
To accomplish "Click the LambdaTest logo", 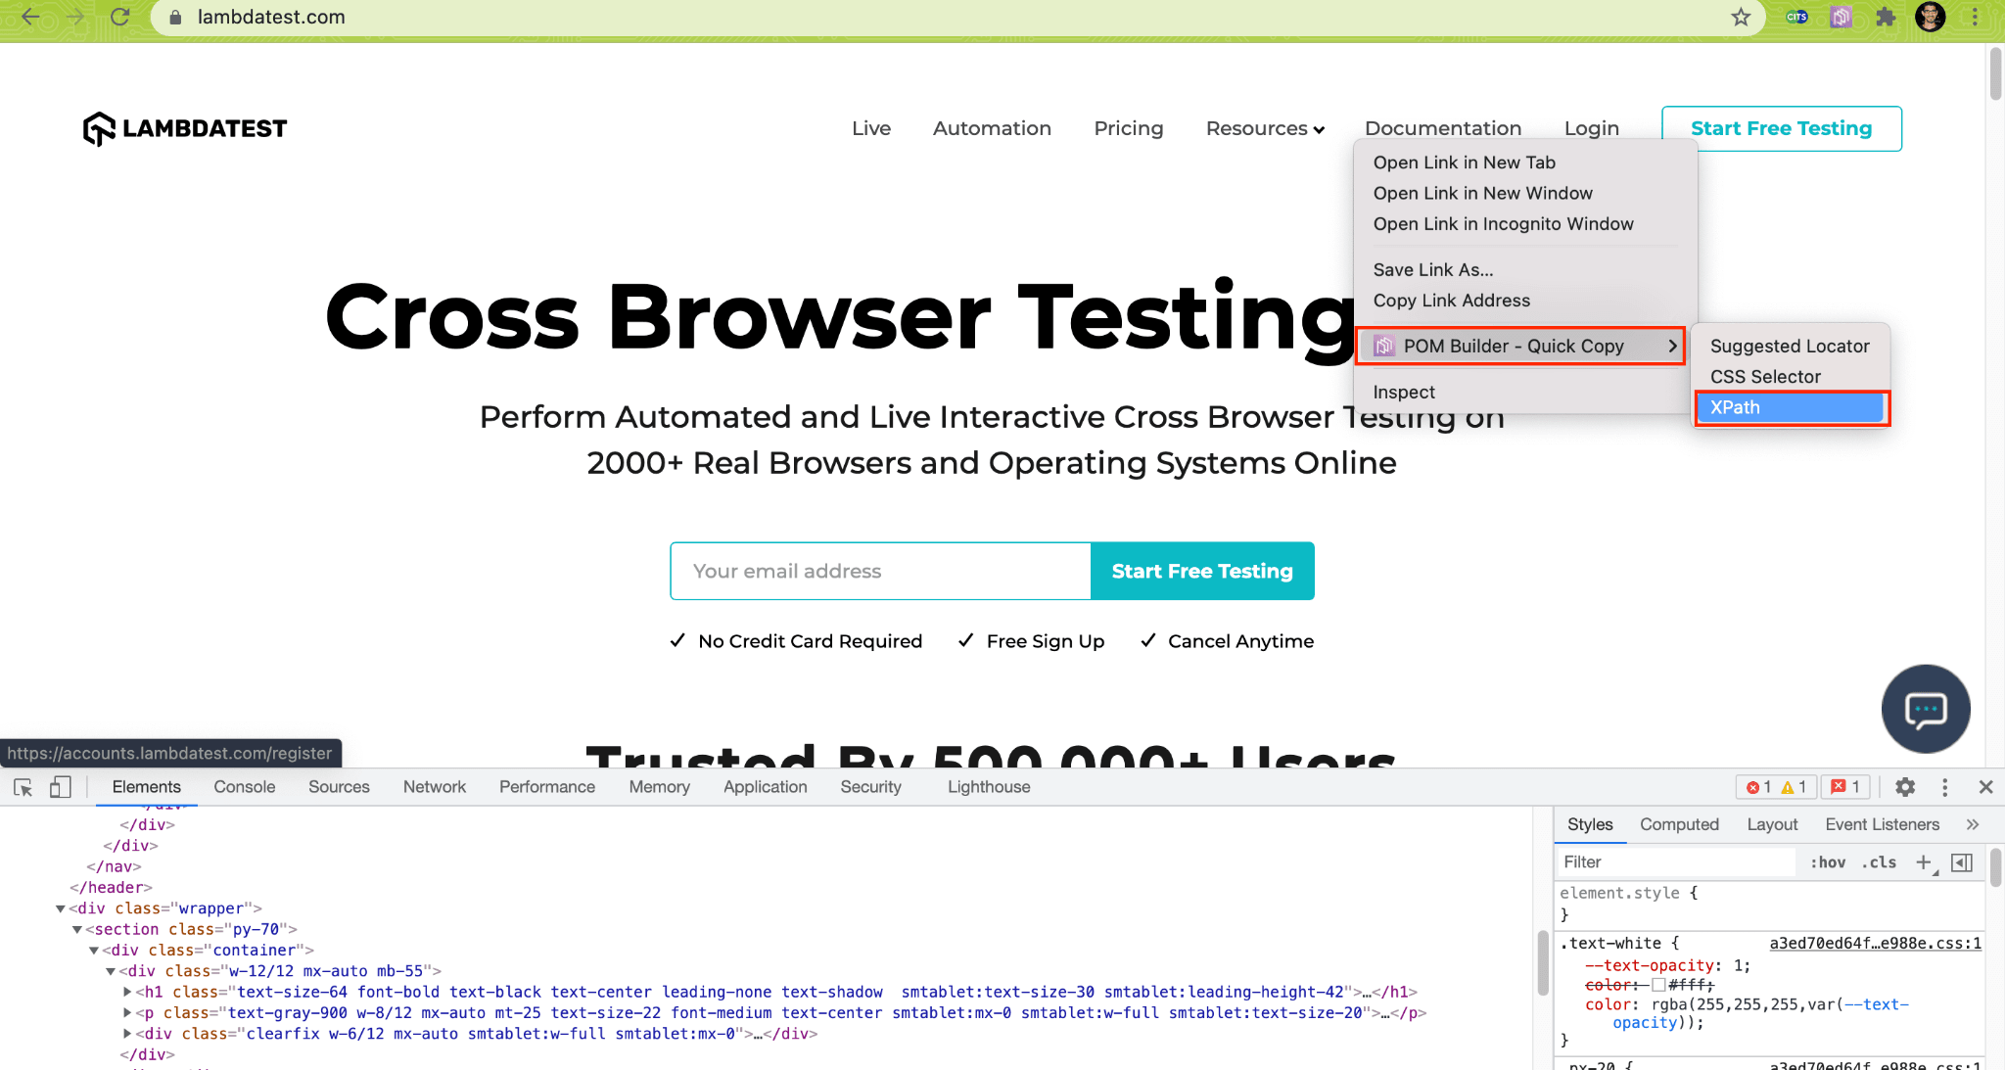I will (184, 127).
